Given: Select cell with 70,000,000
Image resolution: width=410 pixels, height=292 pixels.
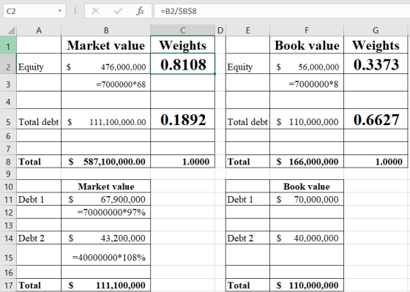Looking at the screenshot, I should [x=307, y=200].
